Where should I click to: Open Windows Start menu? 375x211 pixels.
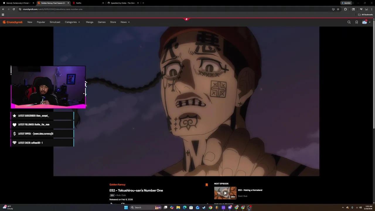[126, 207]
